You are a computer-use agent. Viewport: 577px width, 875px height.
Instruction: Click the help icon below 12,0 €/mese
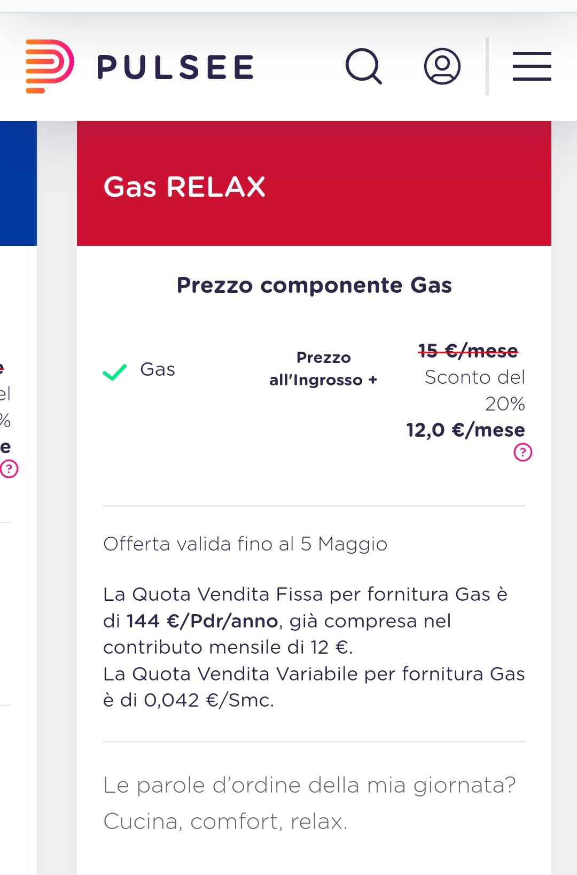(x=523, y=452)
